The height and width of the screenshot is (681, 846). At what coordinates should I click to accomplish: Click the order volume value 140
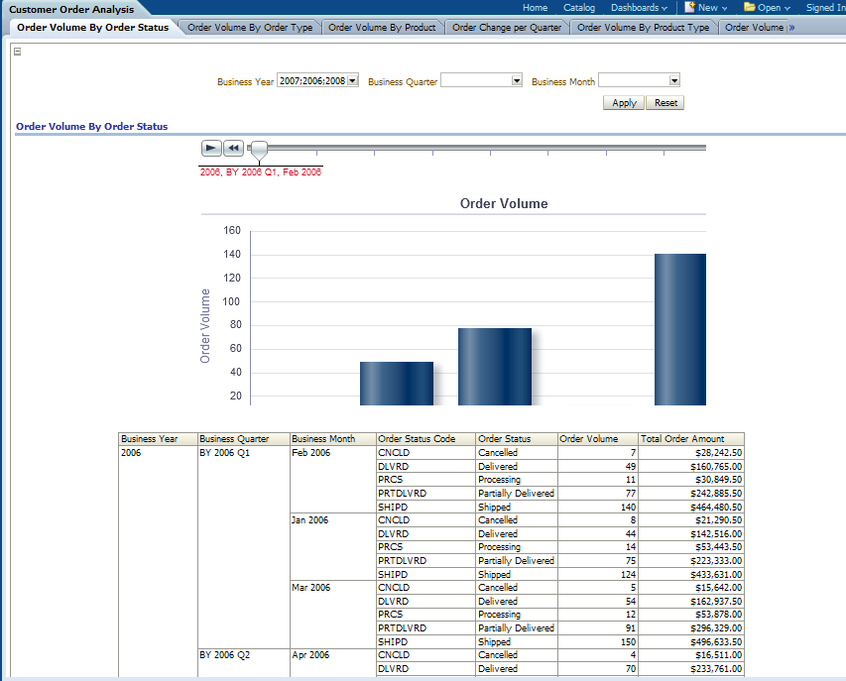point(597,508)
